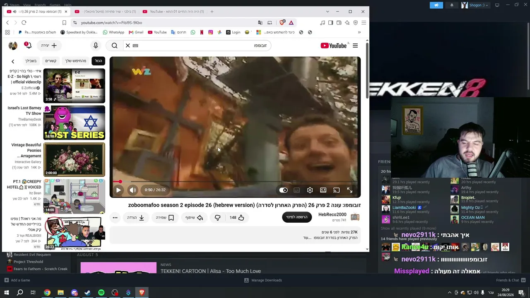Subscribe to the HebReco2000 channel
This screenshot has width=530, height=298.
click(297, 217)
